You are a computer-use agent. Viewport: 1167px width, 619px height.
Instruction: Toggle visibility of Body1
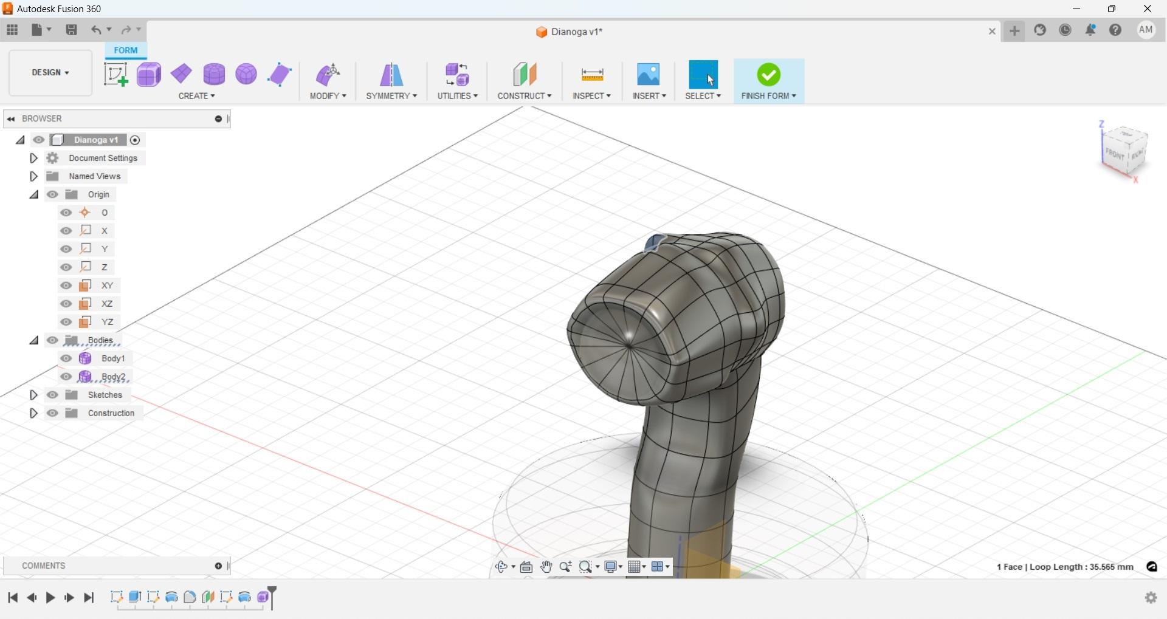coord(66,358)
